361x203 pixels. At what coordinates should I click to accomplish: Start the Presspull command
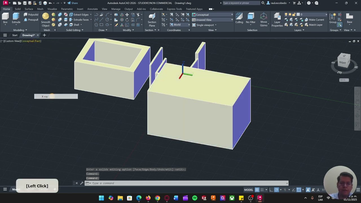(x=31, y=20)
